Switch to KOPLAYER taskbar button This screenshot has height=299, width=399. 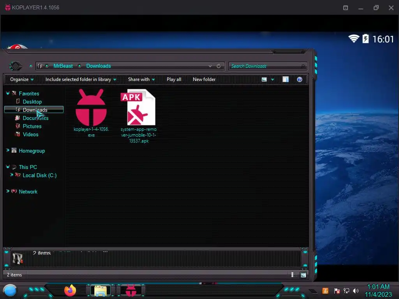[x=131, y=290]
